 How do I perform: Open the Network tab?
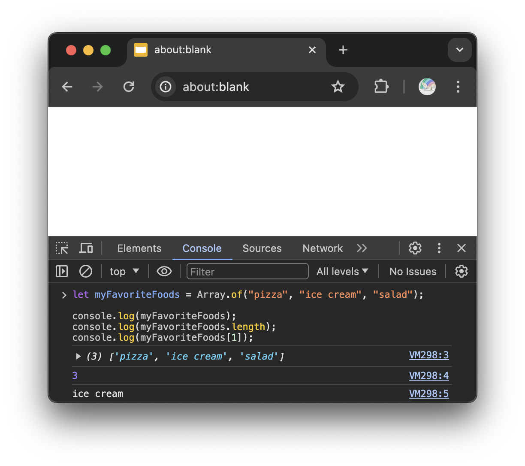323,248
